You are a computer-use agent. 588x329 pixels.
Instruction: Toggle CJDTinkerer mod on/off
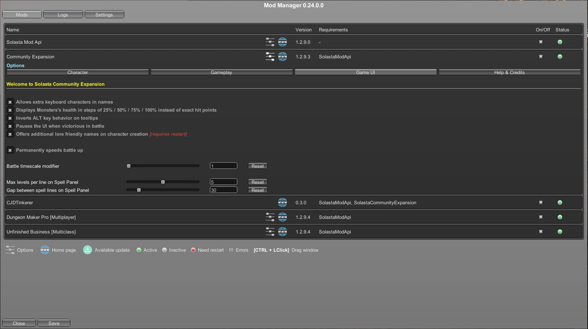point(541,202)
